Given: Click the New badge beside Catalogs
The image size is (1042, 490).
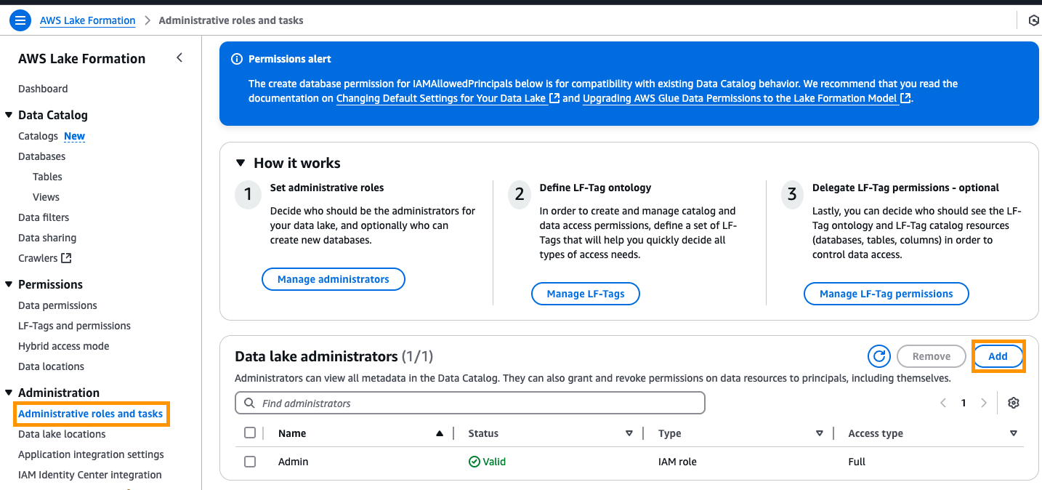Looking at the screenshot, I should click(x=74, y=136).
